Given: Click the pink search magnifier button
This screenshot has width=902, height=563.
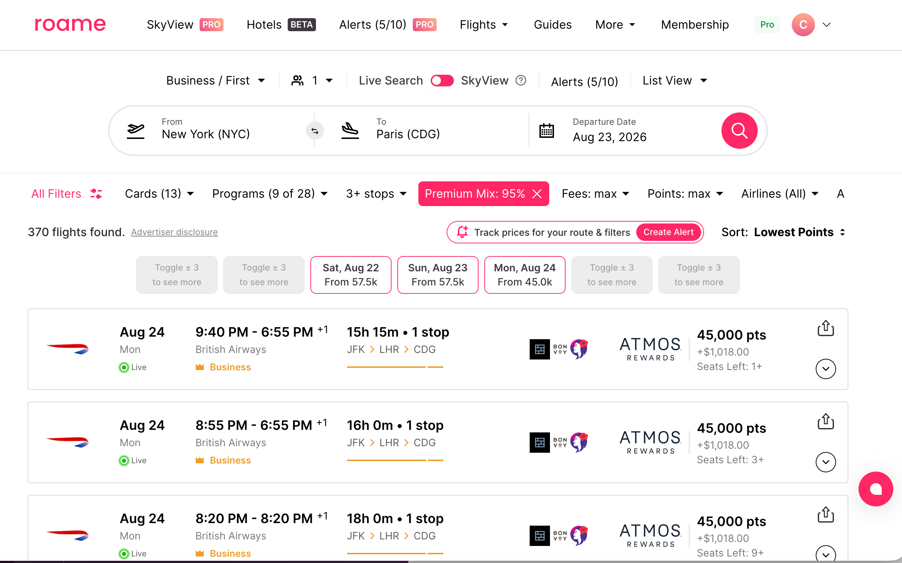Looking at the screenshot, I should 739,131.
